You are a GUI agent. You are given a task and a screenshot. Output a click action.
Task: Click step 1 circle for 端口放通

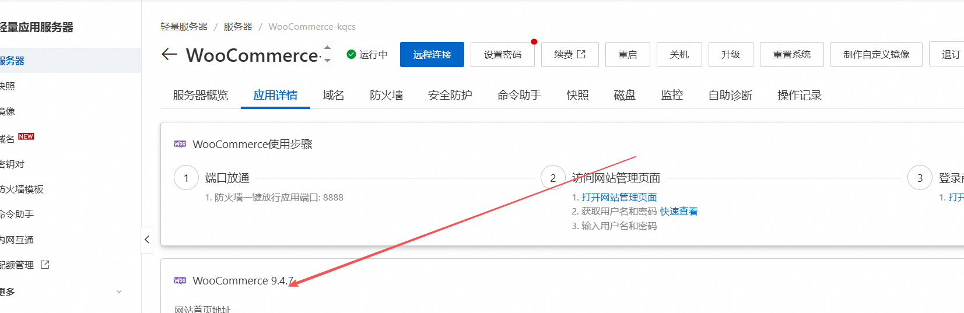coord(186,178)
